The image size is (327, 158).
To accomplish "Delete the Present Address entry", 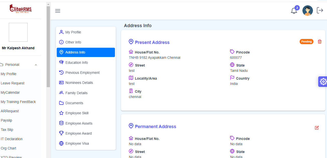I will 319,42.
